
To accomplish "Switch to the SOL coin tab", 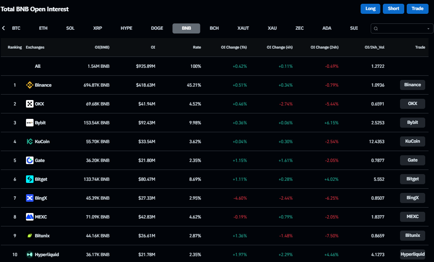I will (x=70, y=28).
